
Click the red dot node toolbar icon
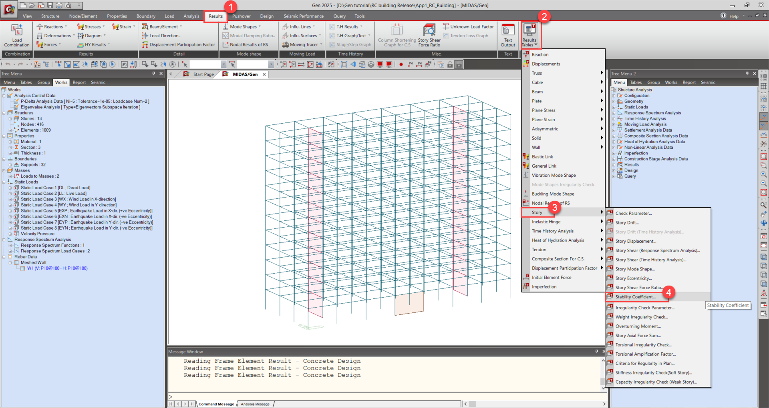[x=401, y=64]
